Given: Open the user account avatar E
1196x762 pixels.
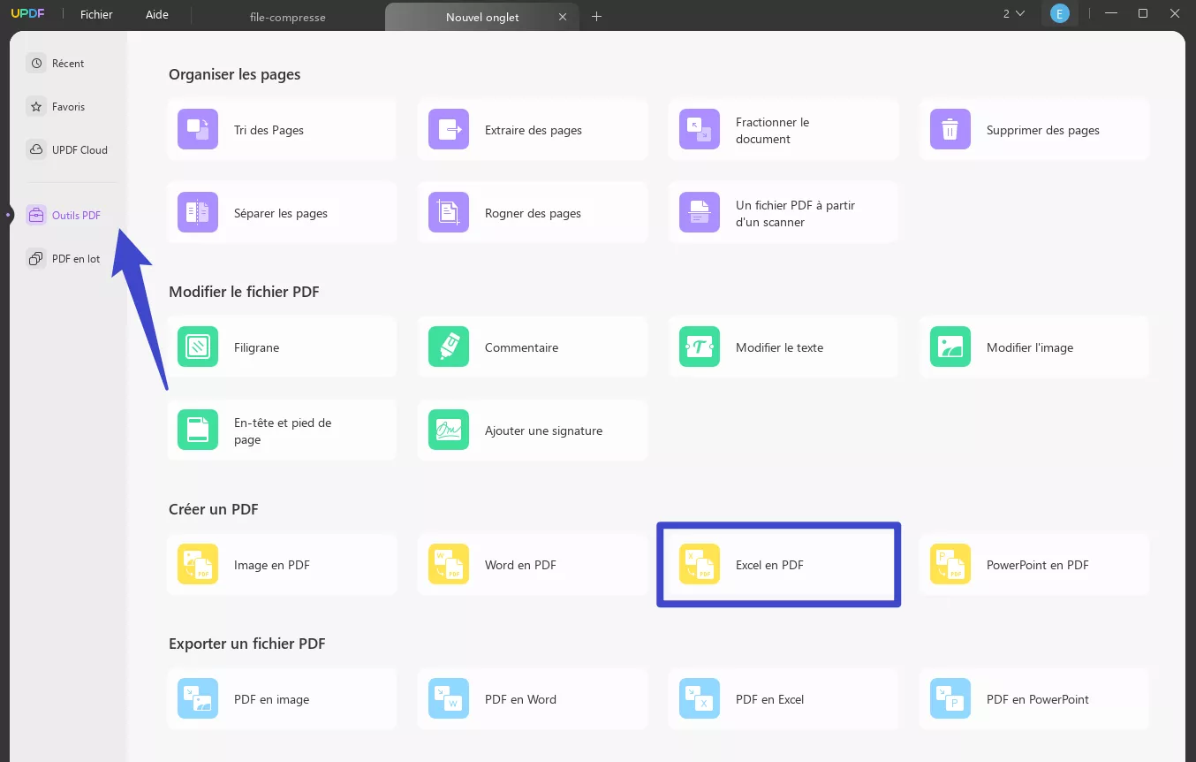Looking at the screenshot, I should coord(1059,13).
